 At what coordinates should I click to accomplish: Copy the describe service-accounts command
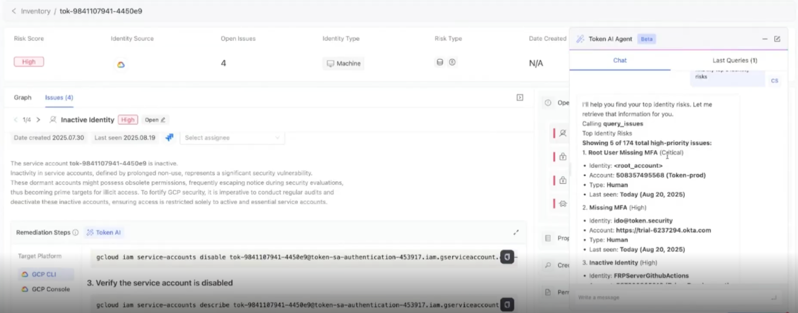coord(507,305)
